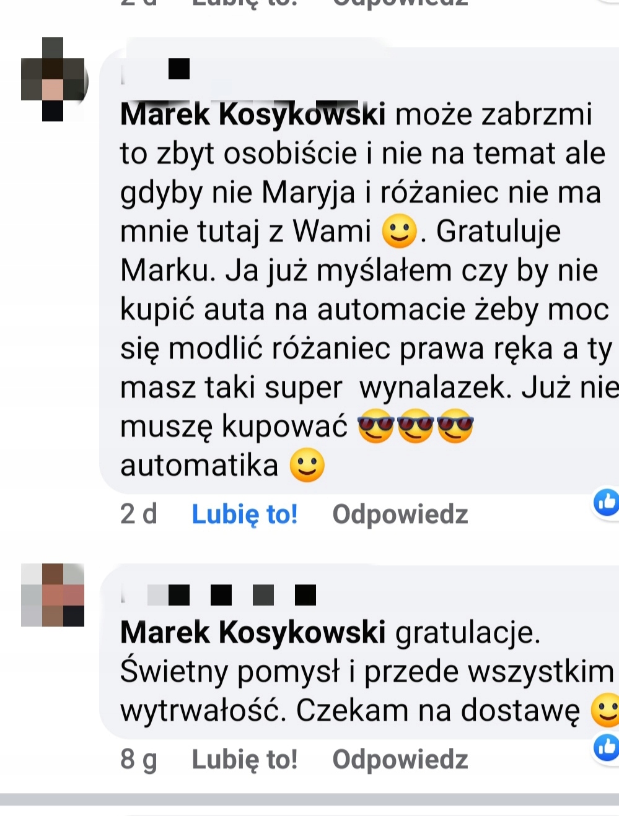Tap the smiley emoji after 'automatika'
The width and height of the screenshot is (619, 816).
[307, 466]
